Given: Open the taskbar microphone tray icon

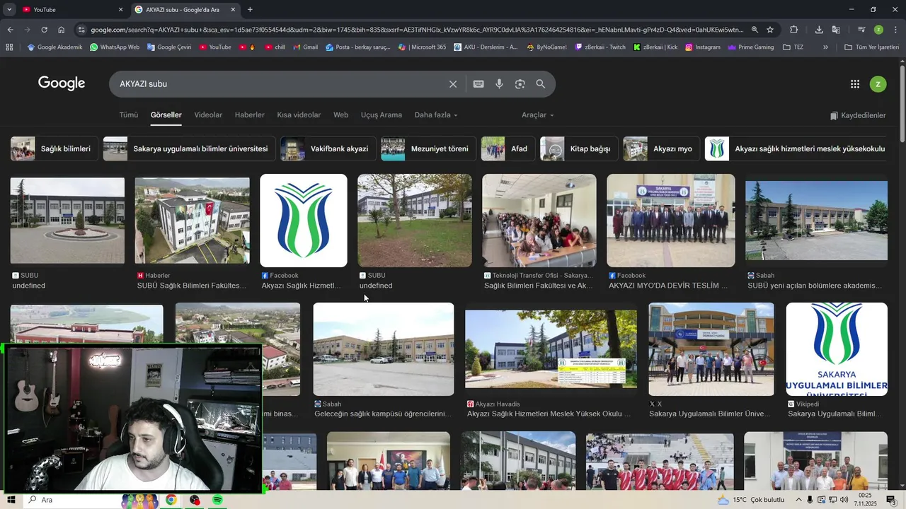Looking at the screenshot, I should [810, 500].
